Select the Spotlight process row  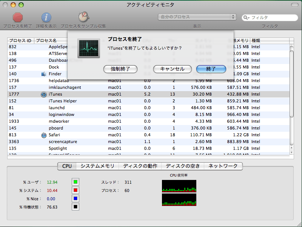(x=148, y=148)
